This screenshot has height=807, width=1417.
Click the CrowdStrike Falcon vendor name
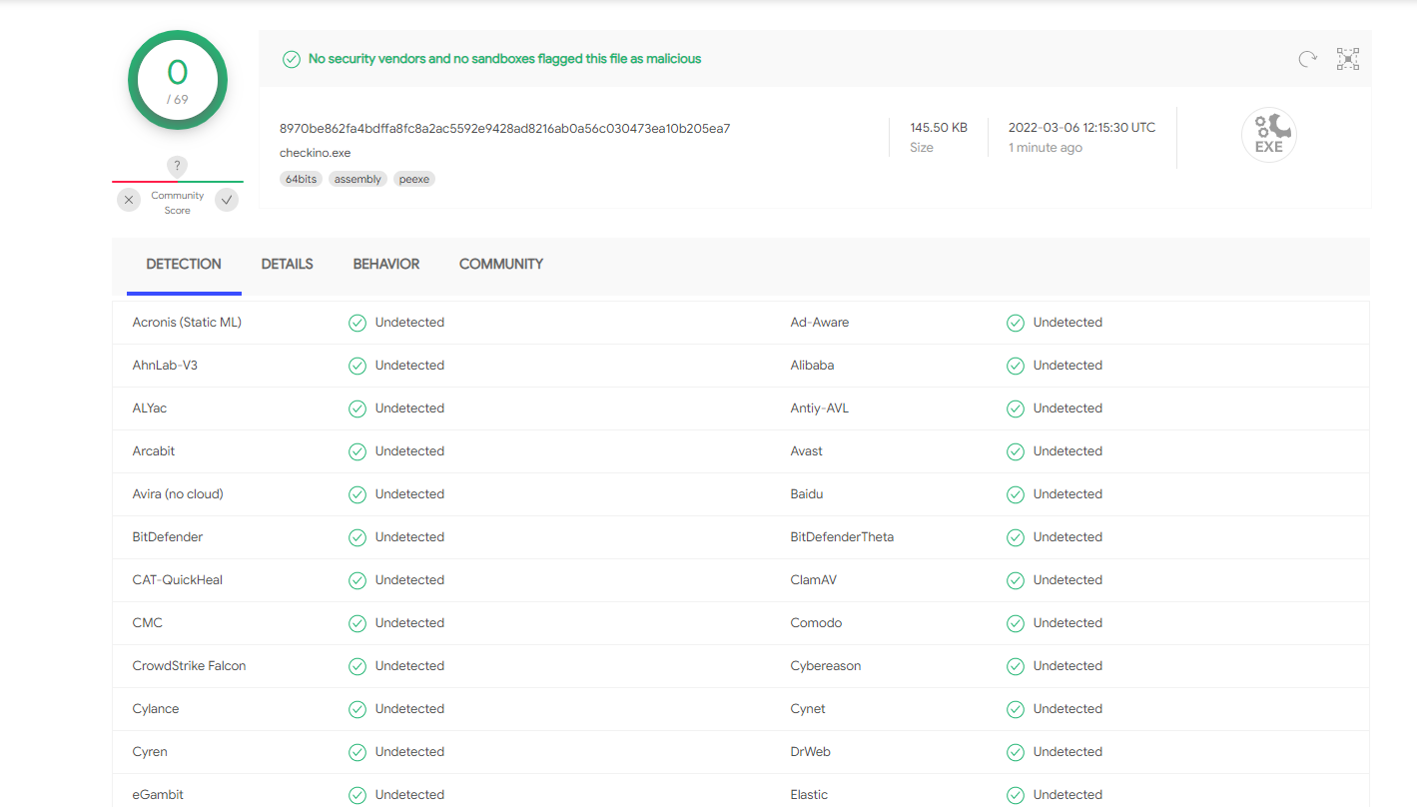[189, 666]
